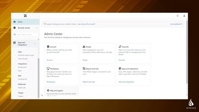Open Channel apps in sidebar
This screenshot has width=199, height=112.
23,59
